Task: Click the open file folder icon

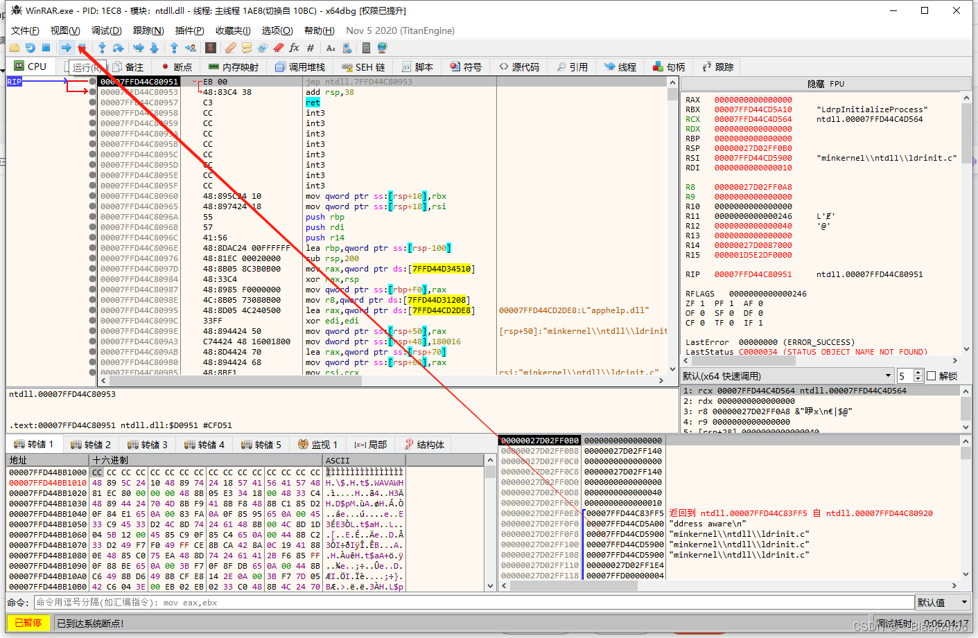Action: [14, 48]
